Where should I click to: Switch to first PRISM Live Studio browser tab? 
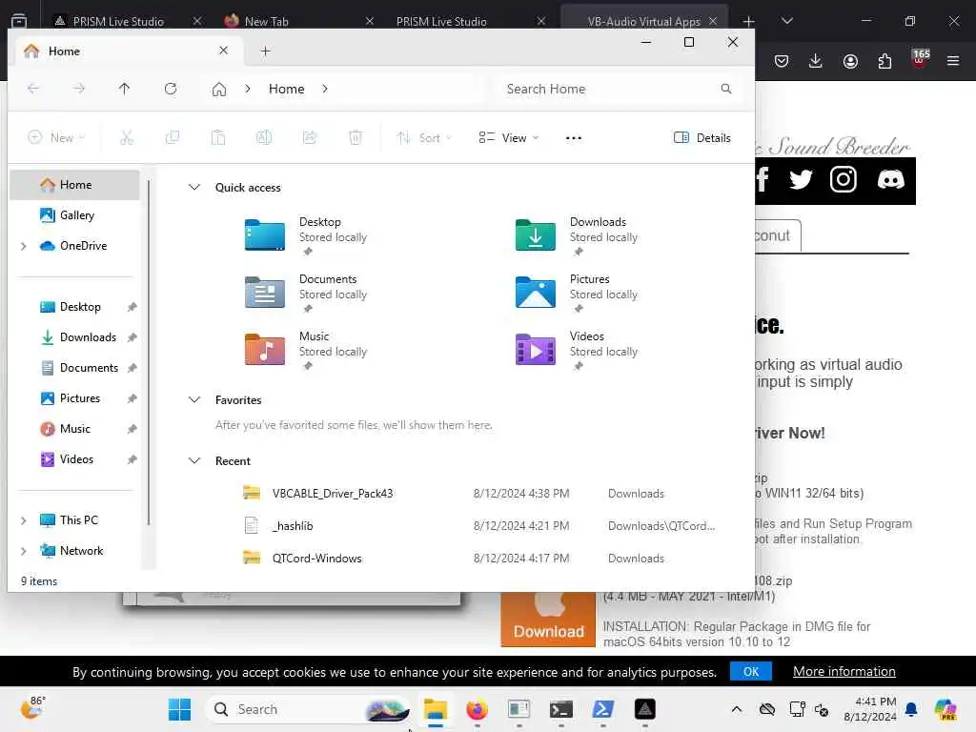pyautogui.click(x=127, y=21)
